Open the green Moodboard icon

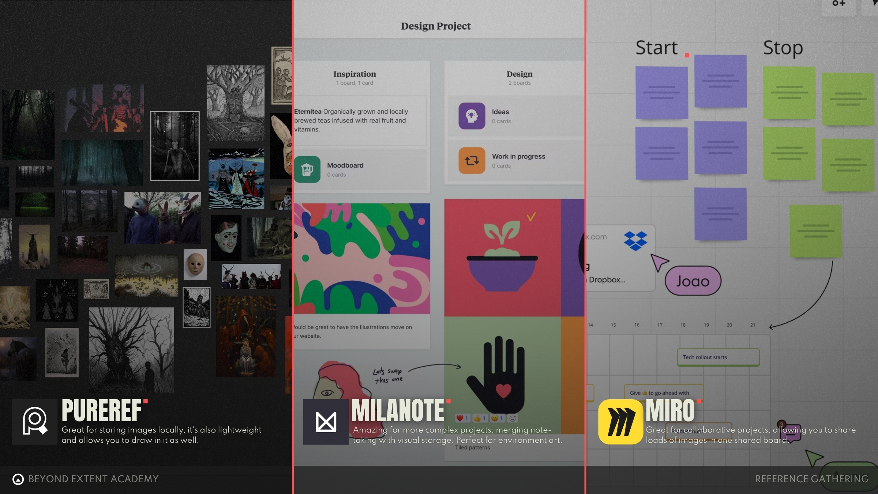coord(307,169)
